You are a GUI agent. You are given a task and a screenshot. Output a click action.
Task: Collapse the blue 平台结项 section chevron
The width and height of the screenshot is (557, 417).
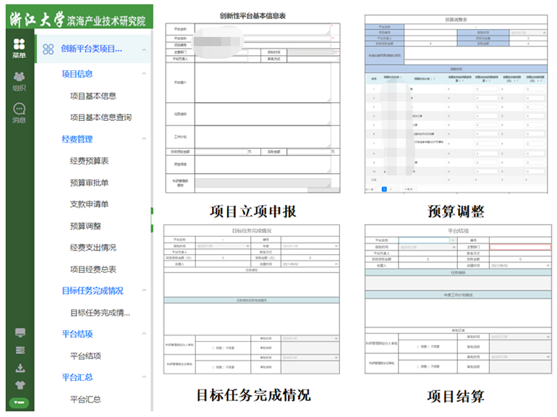point(144,334)
